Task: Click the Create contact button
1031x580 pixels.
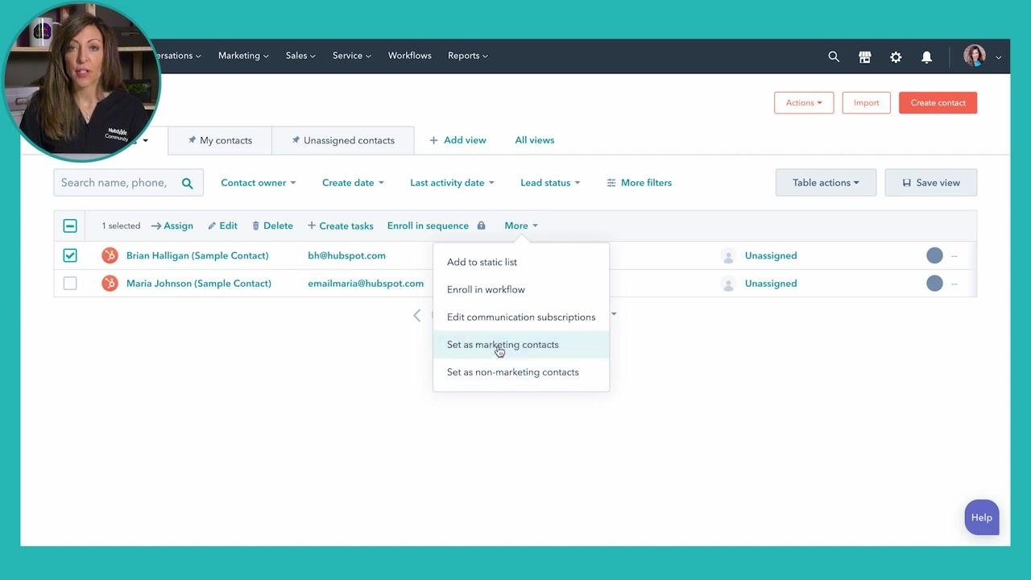Action: [938, 102]
